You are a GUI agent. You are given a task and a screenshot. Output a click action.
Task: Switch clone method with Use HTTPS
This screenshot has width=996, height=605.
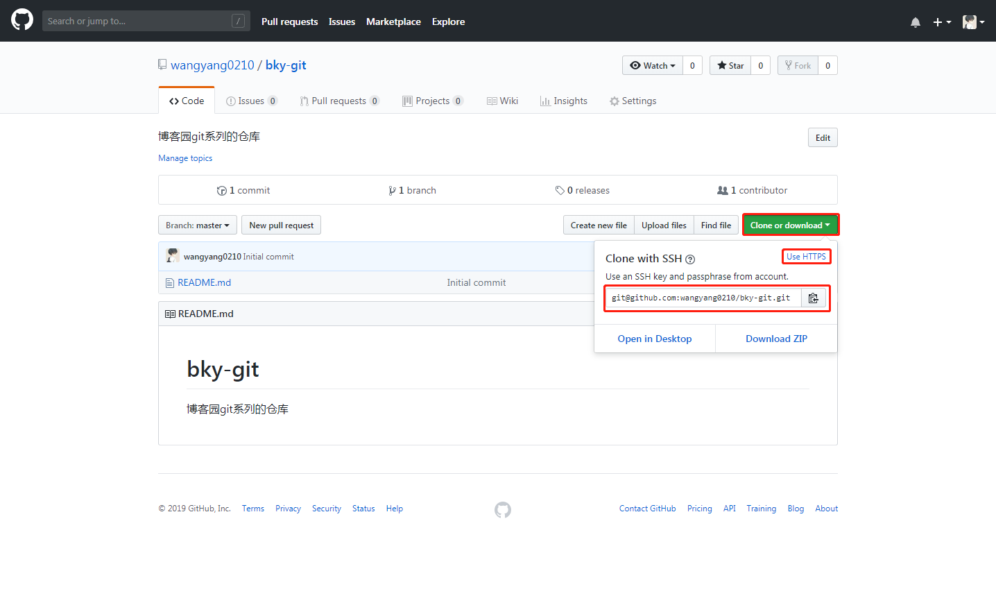[x=806, y=257]
